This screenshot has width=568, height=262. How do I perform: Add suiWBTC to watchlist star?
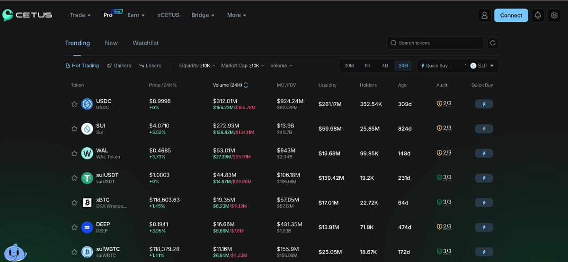point(74,252)
